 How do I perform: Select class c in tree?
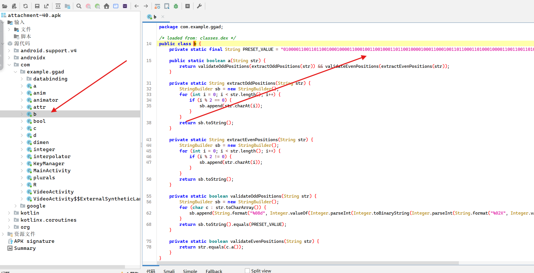tap(35, 128)
